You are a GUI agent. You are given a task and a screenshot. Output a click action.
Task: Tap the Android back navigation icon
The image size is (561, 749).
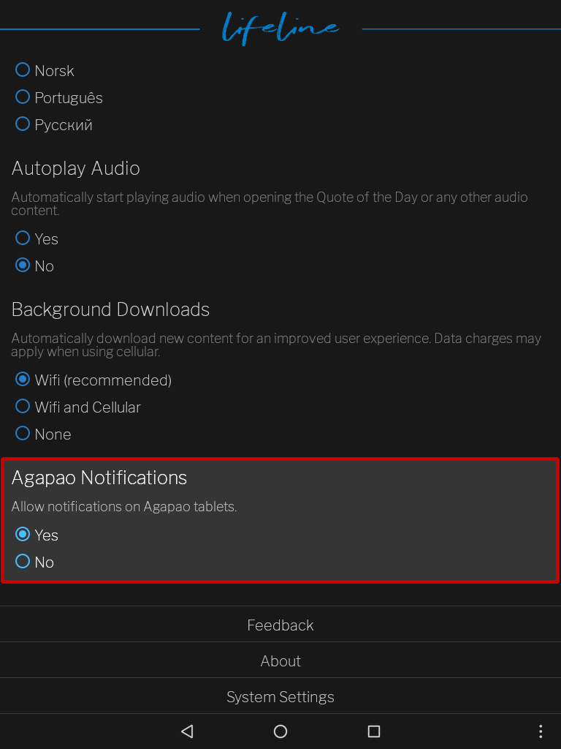[x=187, y=731]
